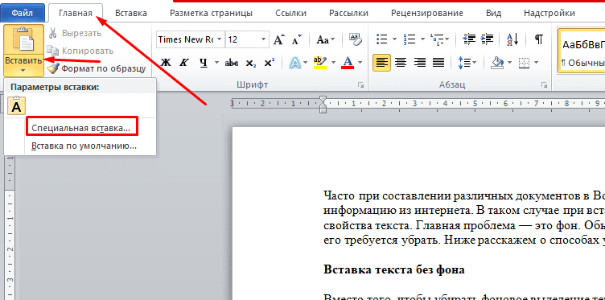The width and height of the screenshot is (605, 300).
Task: Sort text with А-Я sort icon
Action: [512, 39]
